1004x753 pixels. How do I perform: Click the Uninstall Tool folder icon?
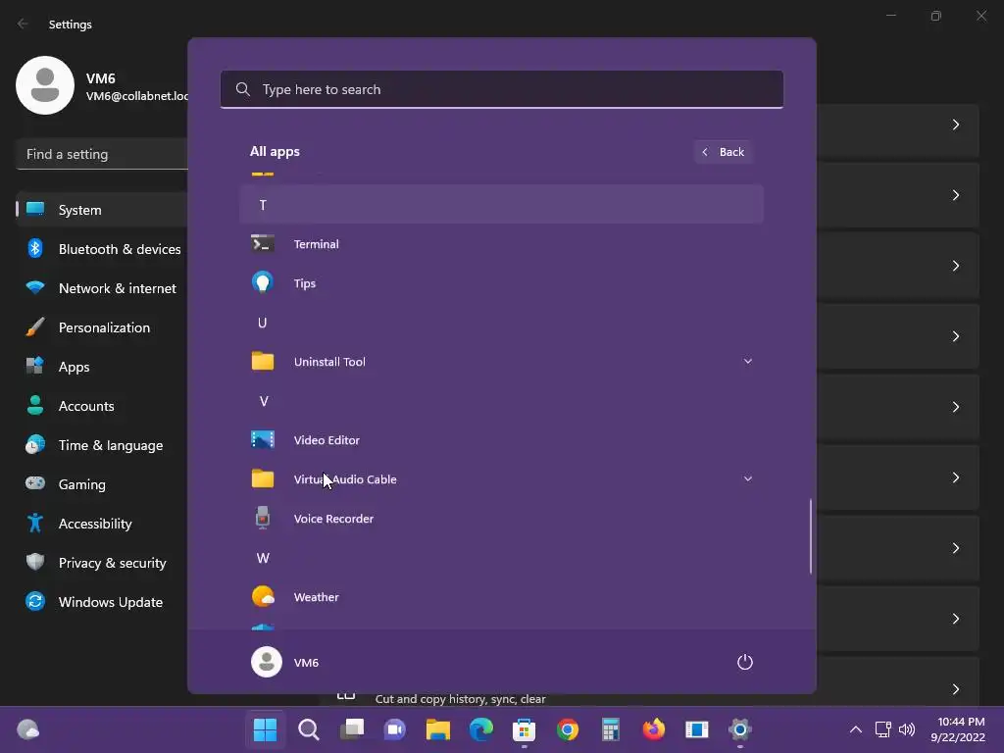(x=263, y=361)
